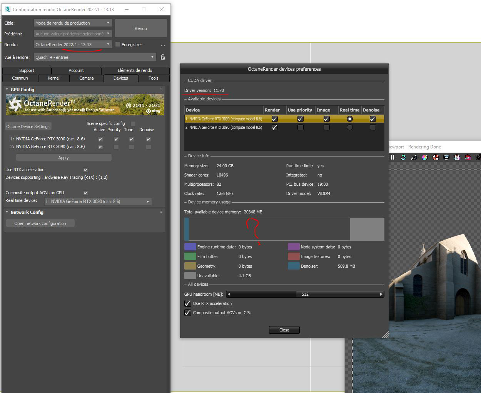The height and width of the screenshot is (393, 481).
Task: Switch to the Support tab
Action: click(x=27, y=70)
